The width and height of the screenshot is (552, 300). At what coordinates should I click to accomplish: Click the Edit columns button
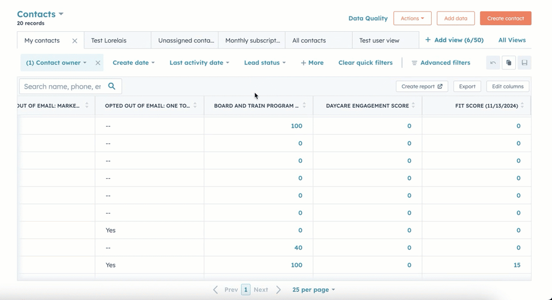(508, 86)
